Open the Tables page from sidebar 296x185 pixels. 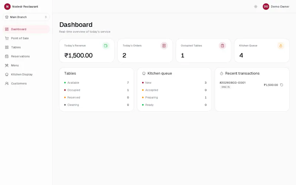(26, 47)
